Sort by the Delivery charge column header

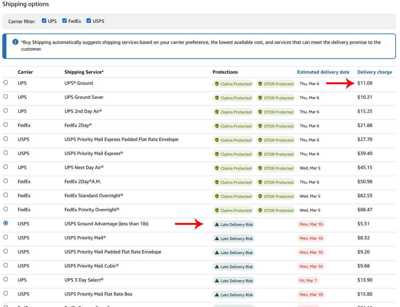click(375, 72)
